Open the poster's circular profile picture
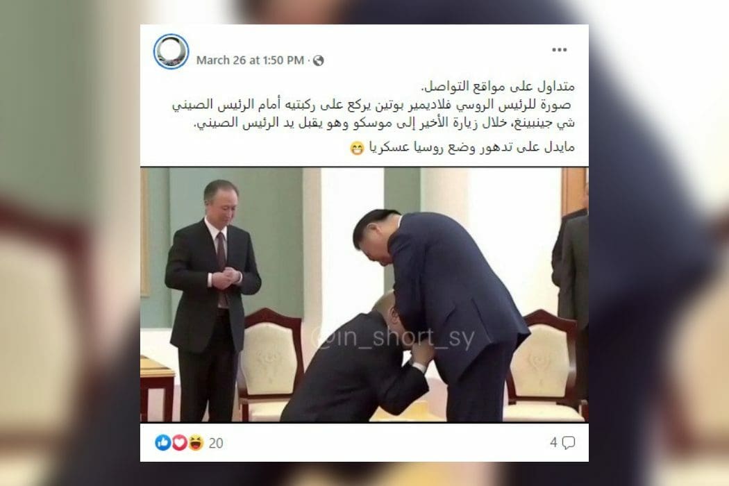The image size is (729, 486). 171,51
